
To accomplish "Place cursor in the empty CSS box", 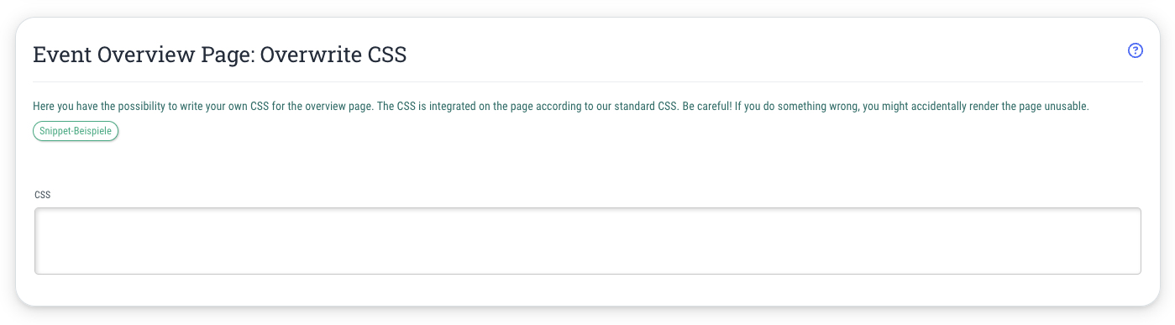I will click(587, 241).
